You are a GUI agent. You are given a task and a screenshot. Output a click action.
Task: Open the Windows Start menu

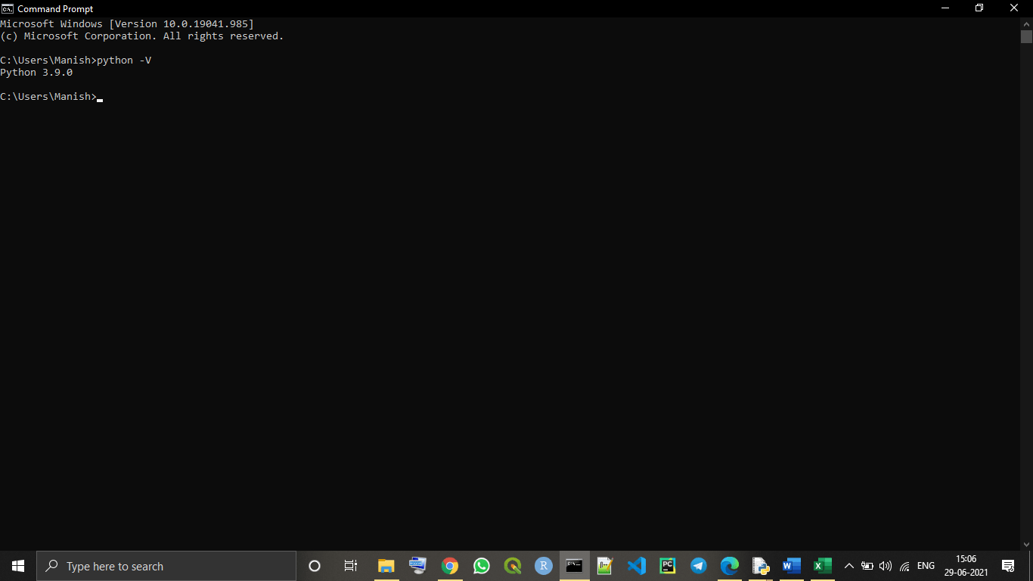pyautogui.click(x=18, y=566)
